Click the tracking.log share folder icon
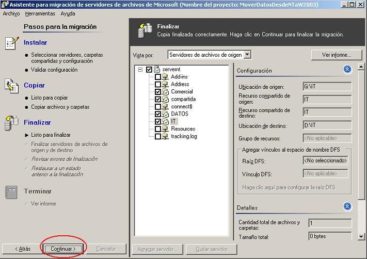Viewport: 367px width, 259px height. tap(165, 136)
